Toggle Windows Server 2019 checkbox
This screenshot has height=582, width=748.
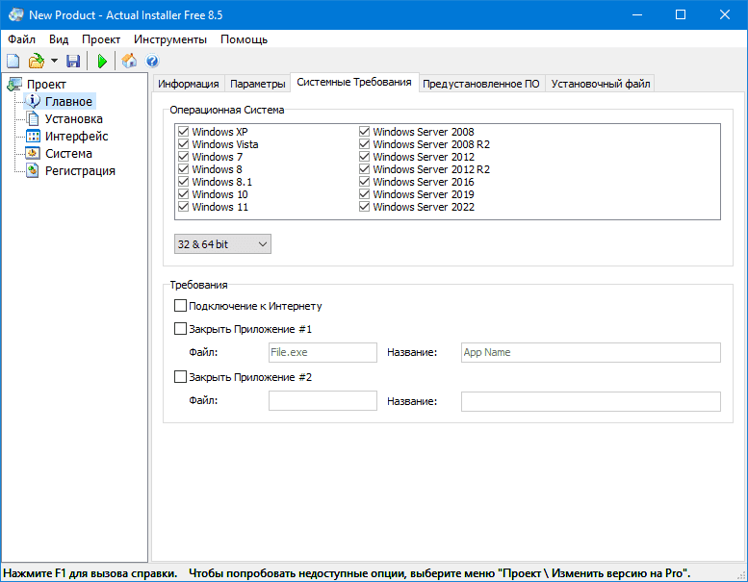tap(364, 194)
